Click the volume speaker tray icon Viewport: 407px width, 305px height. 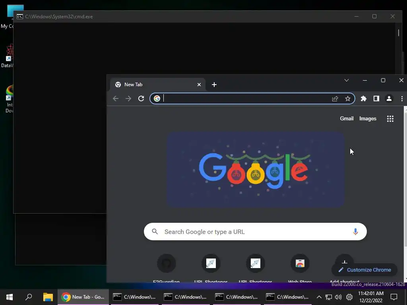point(338,297)
